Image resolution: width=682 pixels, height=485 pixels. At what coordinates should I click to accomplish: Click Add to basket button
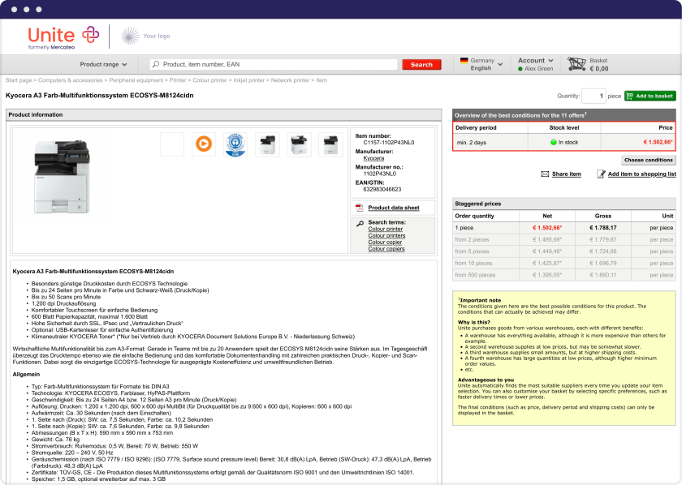point(650,96)
